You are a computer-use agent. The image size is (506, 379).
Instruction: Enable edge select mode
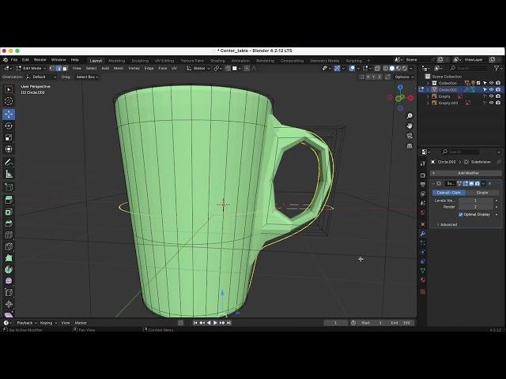pyautogui.click(x=59, y=69)
